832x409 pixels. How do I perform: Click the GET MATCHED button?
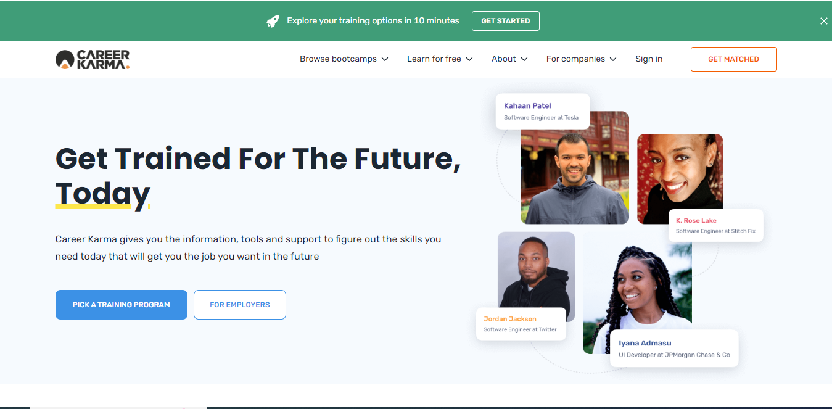[733, 59]
